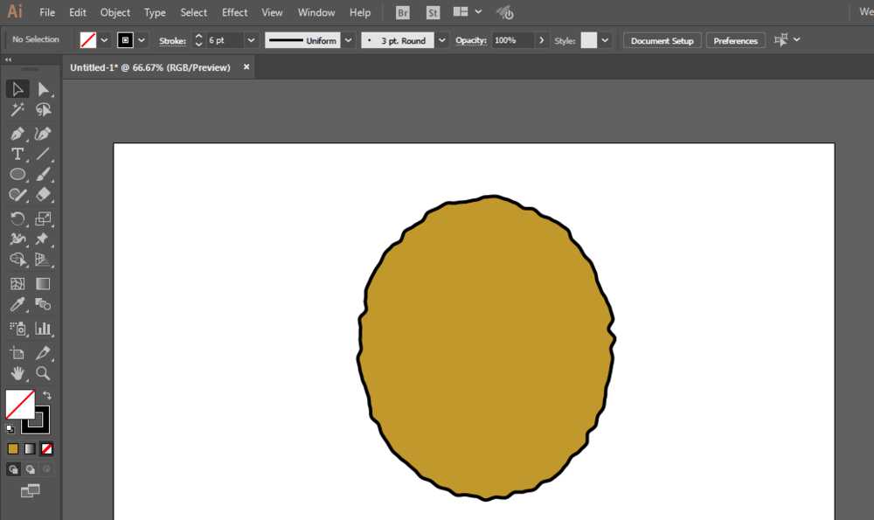
Task: Set paint mode to None
Action: [47, 448]
